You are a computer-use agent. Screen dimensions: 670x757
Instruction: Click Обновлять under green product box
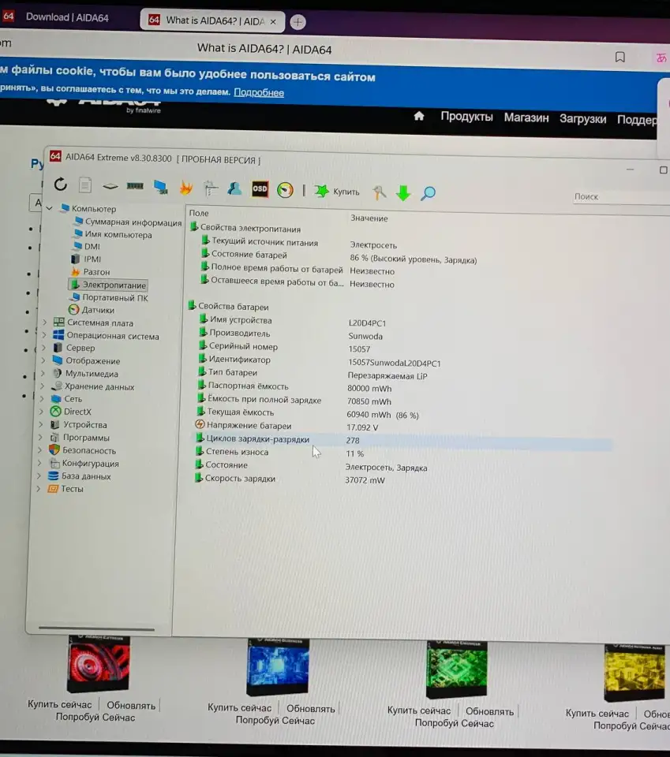point(489,711)
